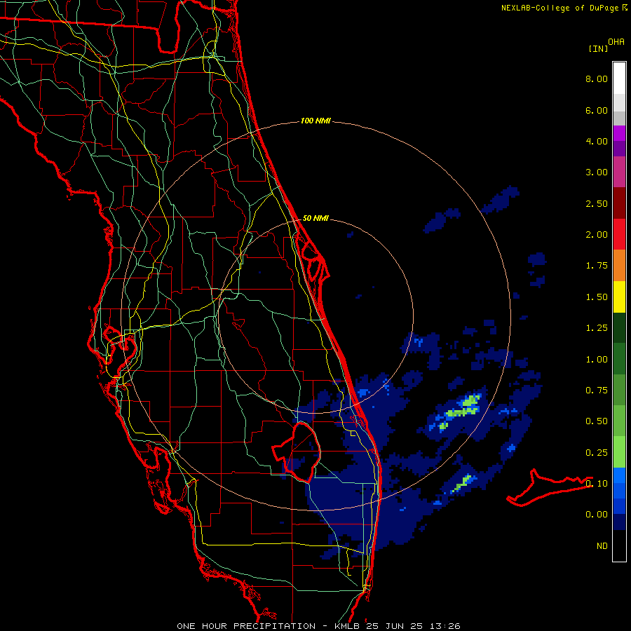The width and height of the screenshot is (631, 631).
Task: Click the red Lake Okeechobee outline
Action: point(297,452)
